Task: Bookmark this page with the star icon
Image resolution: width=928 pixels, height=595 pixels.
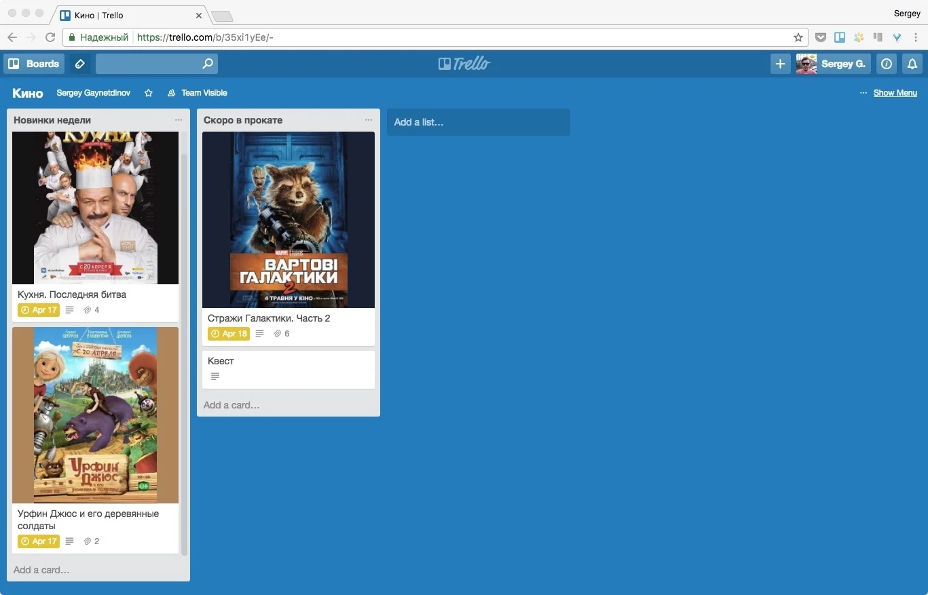Action: pyautogui.click(x=798, y=37)
